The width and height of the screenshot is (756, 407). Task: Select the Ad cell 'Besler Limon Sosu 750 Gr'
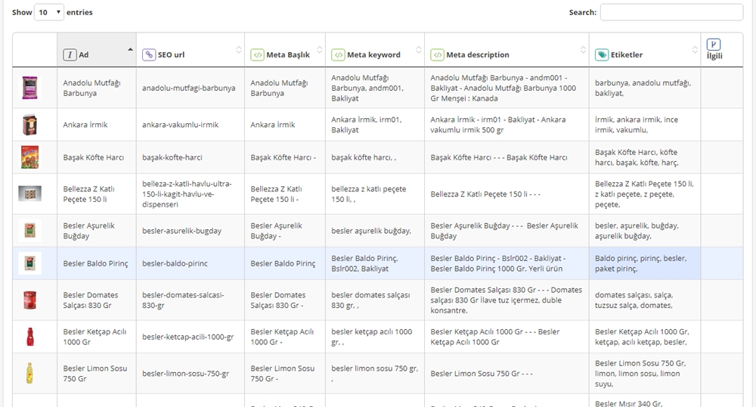coord(97,373)
